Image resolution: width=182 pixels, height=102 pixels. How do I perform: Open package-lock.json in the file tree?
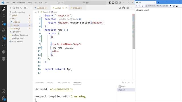coord(20,35)
